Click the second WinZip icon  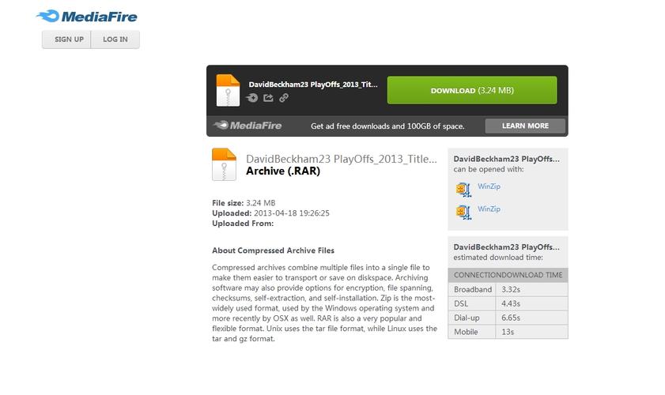click(463, 212)
